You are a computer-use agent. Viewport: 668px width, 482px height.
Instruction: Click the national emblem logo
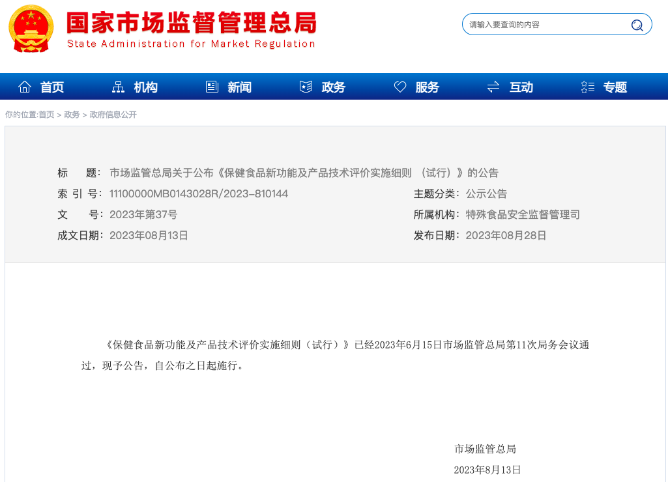[x=31, y=29]
